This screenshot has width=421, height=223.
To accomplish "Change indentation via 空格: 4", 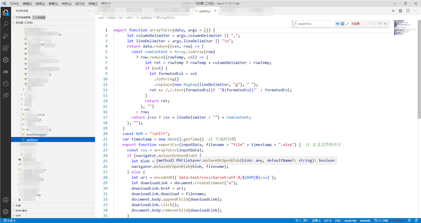I will point(316,220).
